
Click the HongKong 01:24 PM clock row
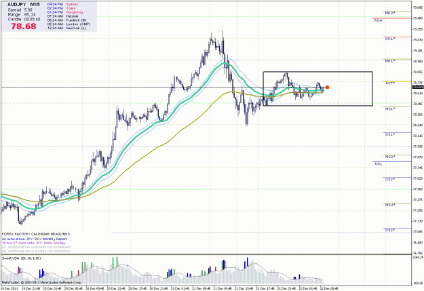tap(65, 12)
